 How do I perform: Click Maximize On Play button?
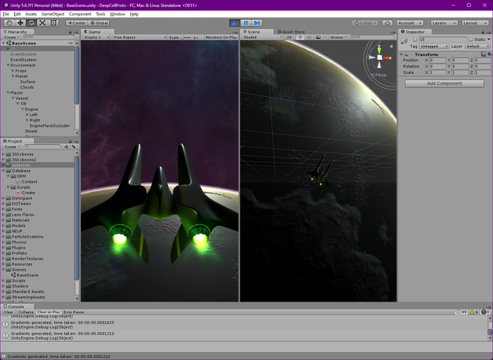coord(221,37)
